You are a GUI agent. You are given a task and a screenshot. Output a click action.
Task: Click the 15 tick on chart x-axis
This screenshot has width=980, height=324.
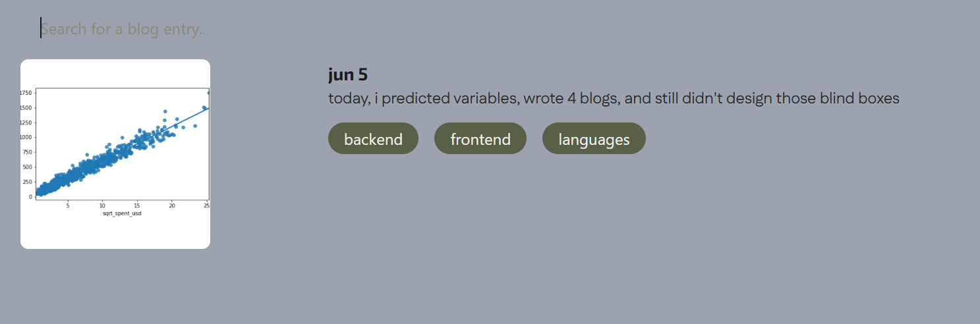[x=137, y=205]
